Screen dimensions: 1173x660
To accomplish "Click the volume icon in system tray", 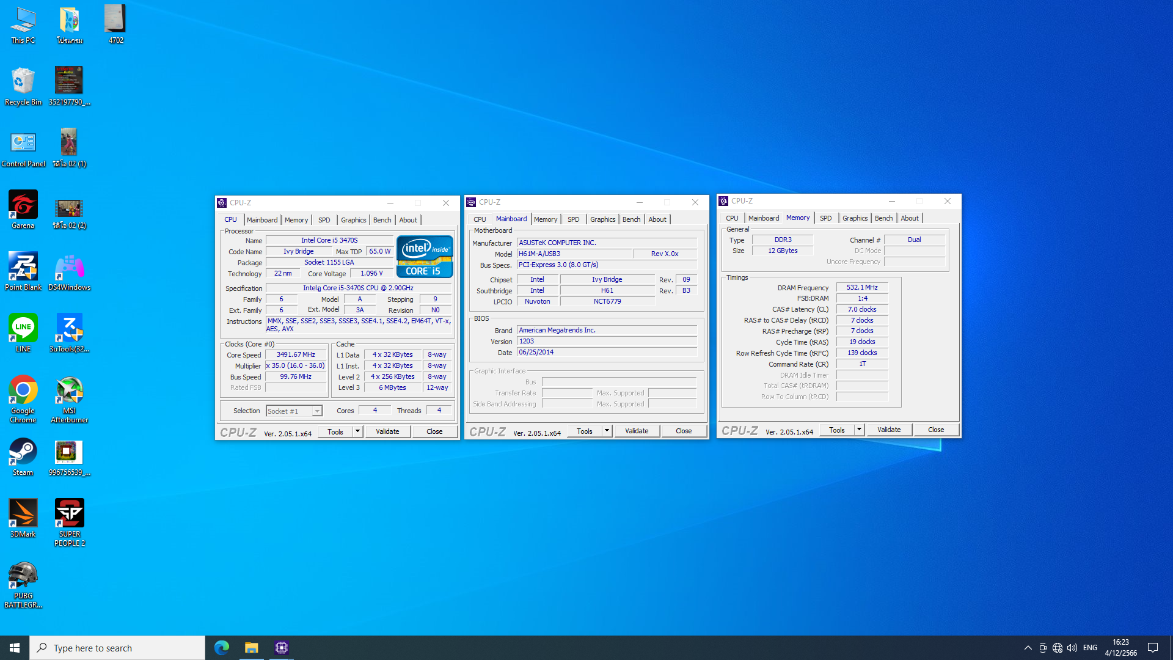I will (x=1072, y=648).
